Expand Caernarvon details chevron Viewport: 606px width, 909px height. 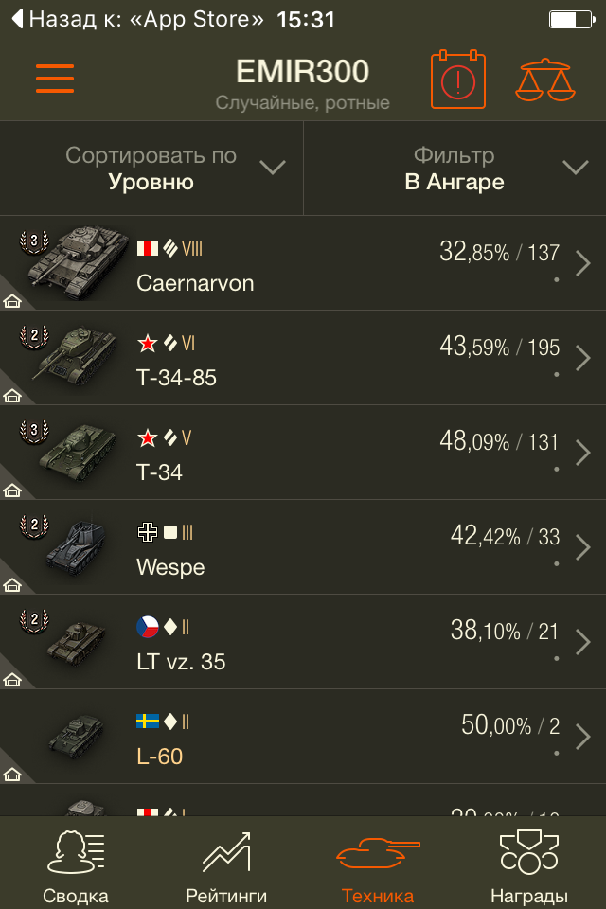point(582,263)
